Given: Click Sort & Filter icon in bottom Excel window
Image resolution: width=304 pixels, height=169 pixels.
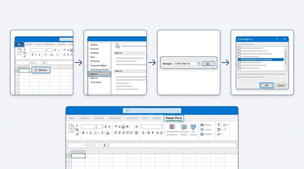Looking at the screenshot, I should pos(225,125).
